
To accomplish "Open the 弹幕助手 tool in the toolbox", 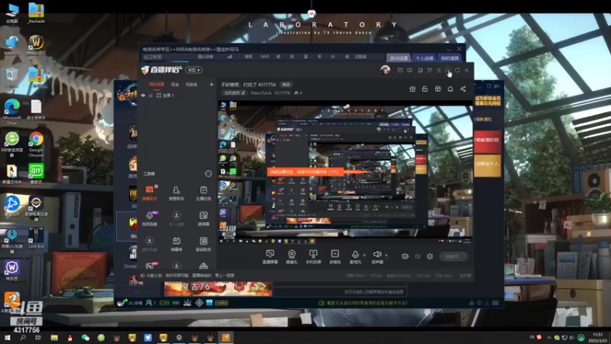I will coord(150,193).
